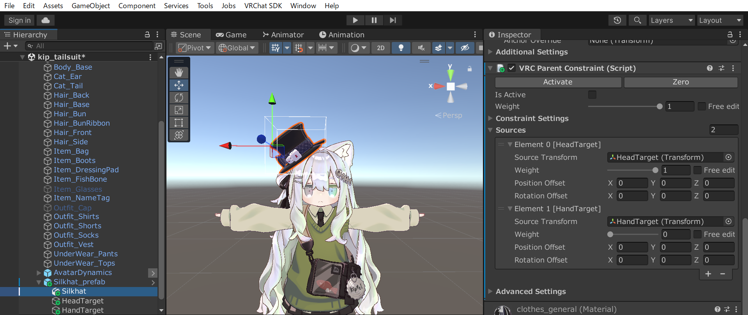Select the Move tool
Screen dimensions: 748x315
[179, 85]
